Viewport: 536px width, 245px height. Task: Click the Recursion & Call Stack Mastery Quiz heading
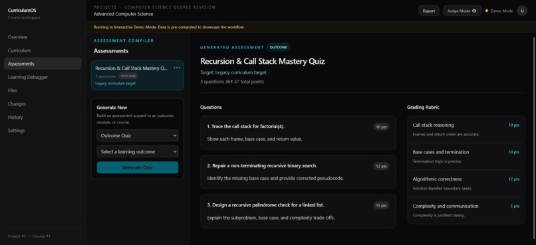[262, 62]
